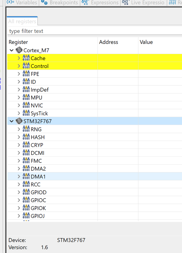Viewport: 182px width, 253px height.
Task: Click the Breakpoints tab dots icon
Action: pyautogui.click(x=44, y=2)
